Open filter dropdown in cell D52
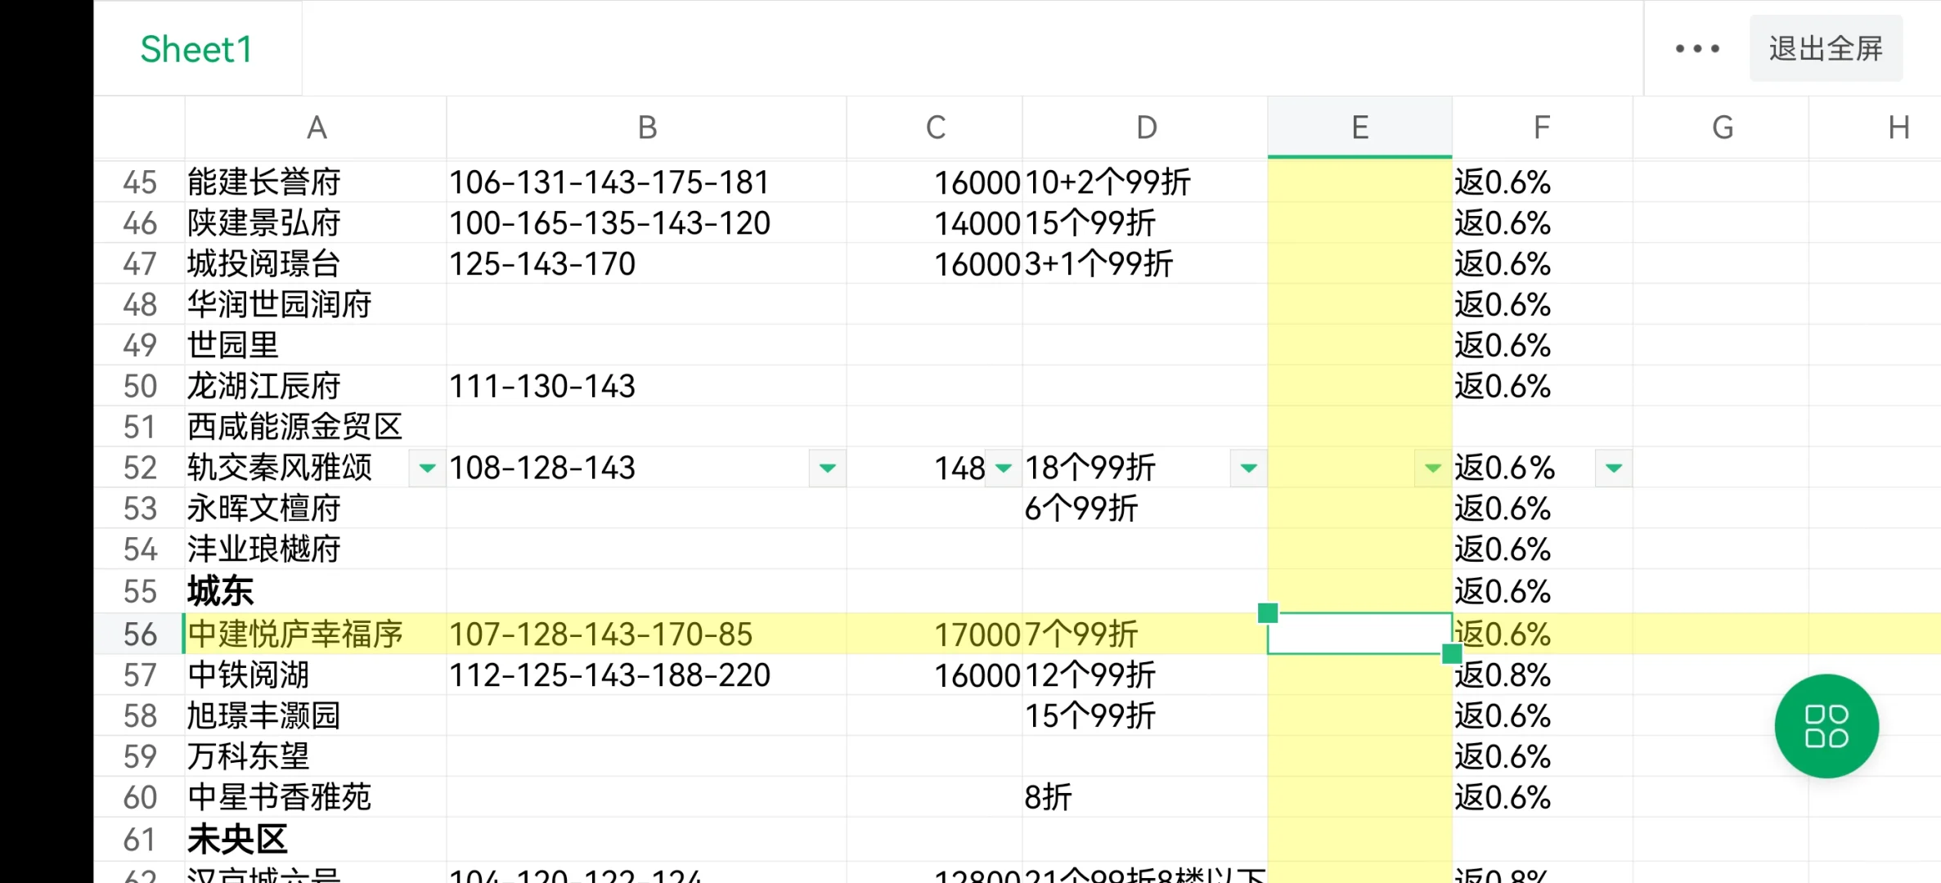Screen dimensions: 1941x883 click(1248, 468)
